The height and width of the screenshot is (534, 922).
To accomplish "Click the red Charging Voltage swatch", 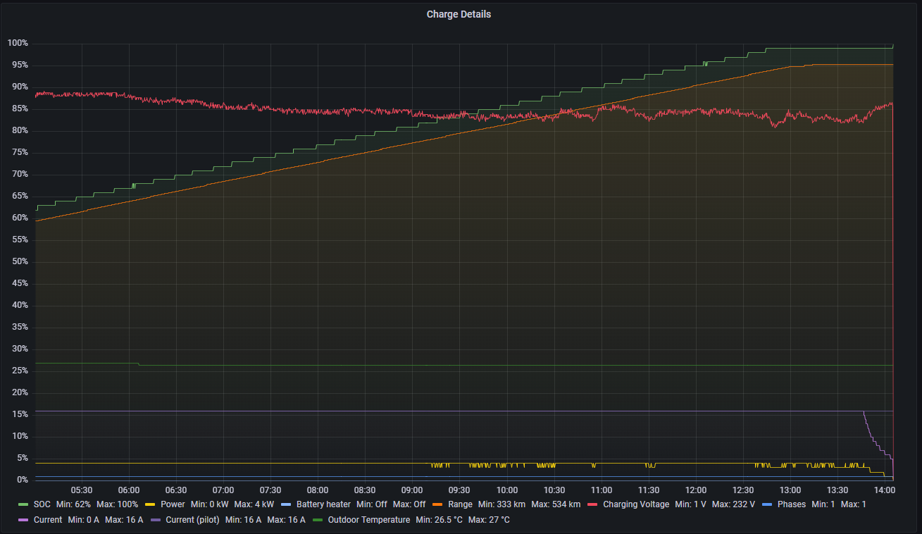I will tap(593, 504).
